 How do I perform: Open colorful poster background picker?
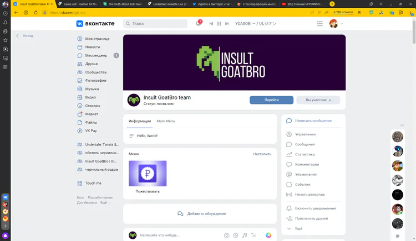click(268, 235)
